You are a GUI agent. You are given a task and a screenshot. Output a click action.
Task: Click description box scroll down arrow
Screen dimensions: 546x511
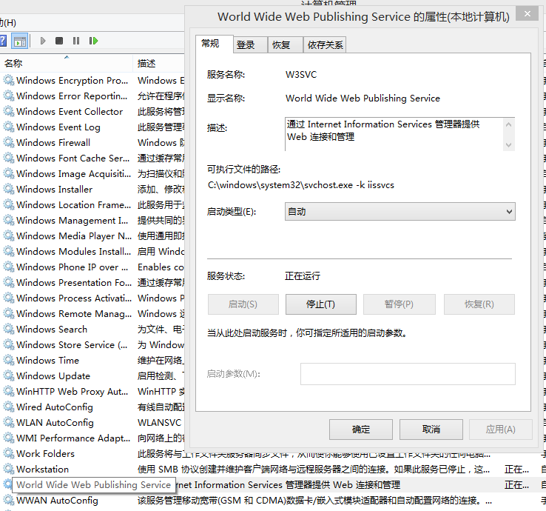pyautogui.click(x=508, y=144)
